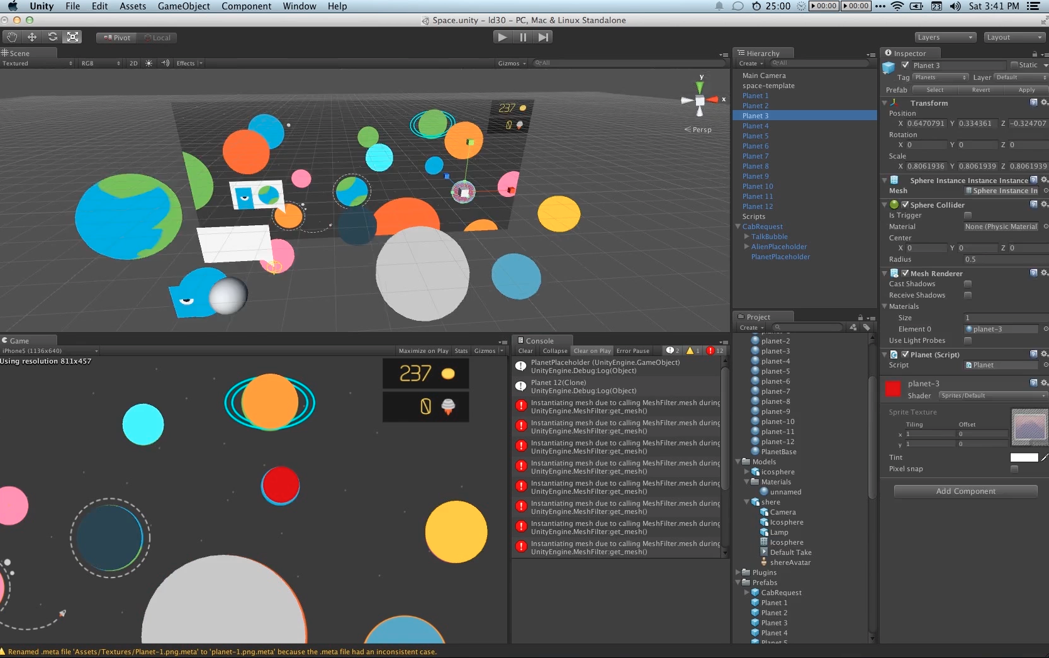Open the Assets menu
Screen dimensions: 1049x658
click(133, 6)
